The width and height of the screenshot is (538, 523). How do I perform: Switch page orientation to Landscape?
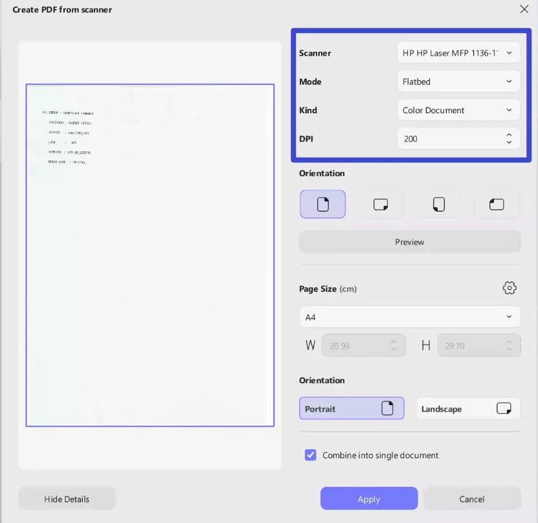point(467,408)
